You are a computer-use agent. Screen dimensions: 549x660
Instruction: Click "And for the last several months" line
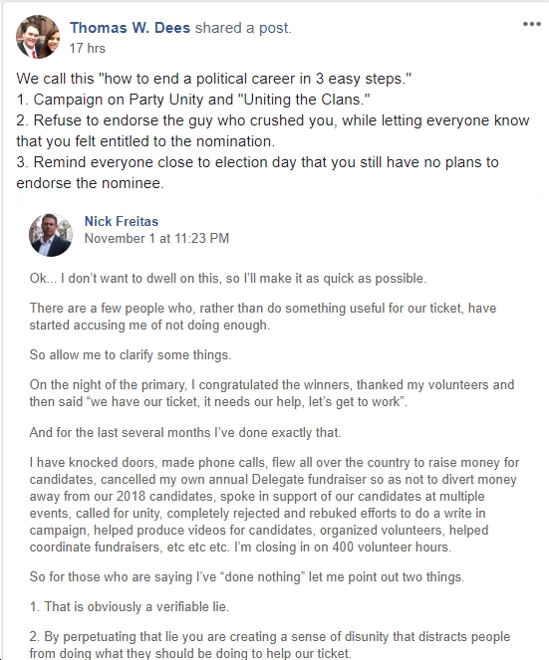pos(185,432)
